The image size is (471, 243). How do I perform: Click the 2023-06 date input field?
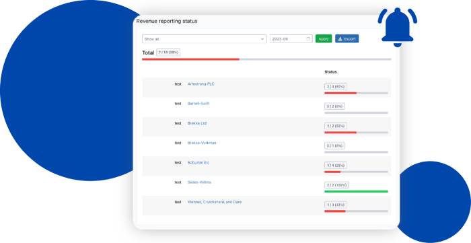[291, 39]
